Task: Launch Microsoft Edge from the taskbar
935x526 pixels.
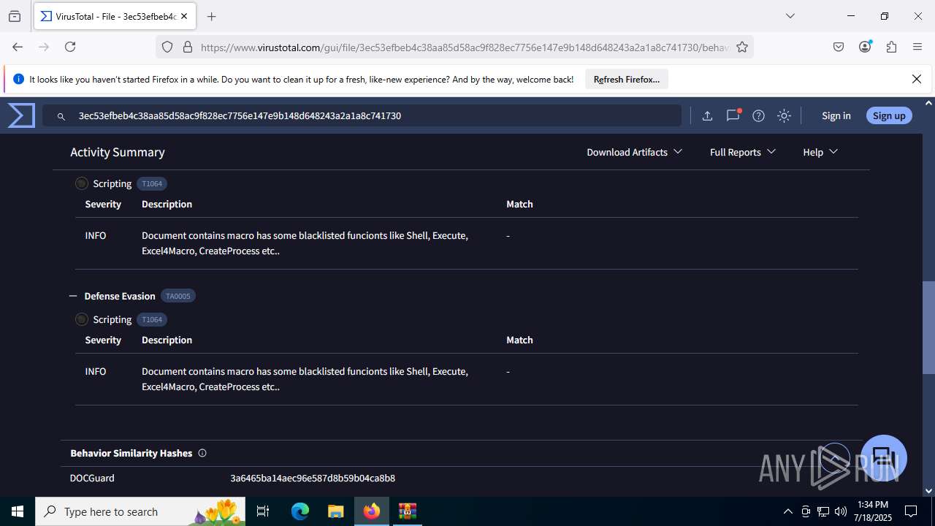Action: click(x=300, y=511)
